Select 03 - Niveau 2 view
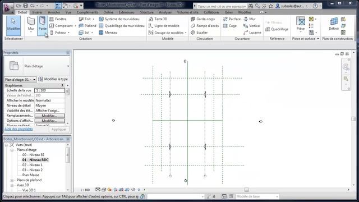Viewport: 359px width, 202px height. pyautogui.click(x=33, y=170)
